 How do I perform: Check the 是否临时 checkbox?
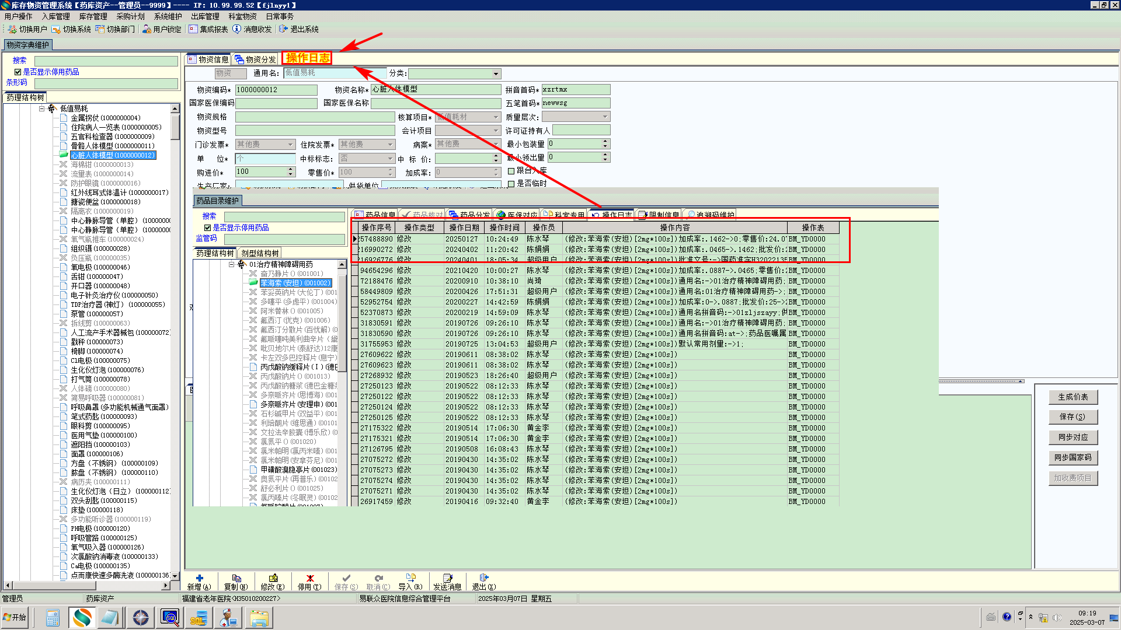tap(511, 184)
